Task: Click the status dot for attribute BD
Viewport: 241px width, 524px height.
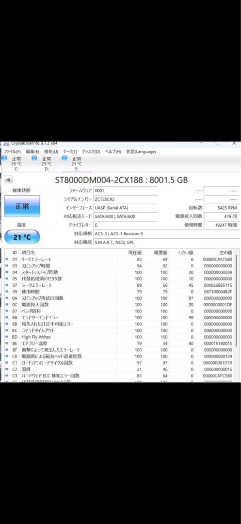Action: point(7,337)
